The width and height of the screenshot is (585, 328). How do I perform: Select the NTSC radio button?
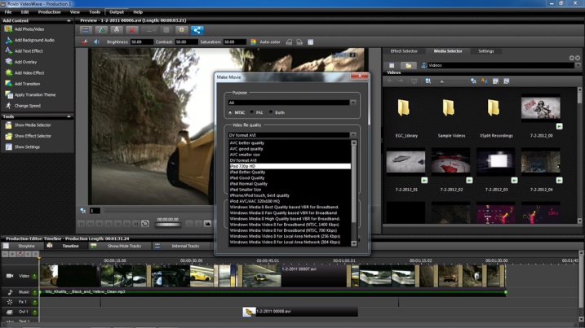(230, 112)
